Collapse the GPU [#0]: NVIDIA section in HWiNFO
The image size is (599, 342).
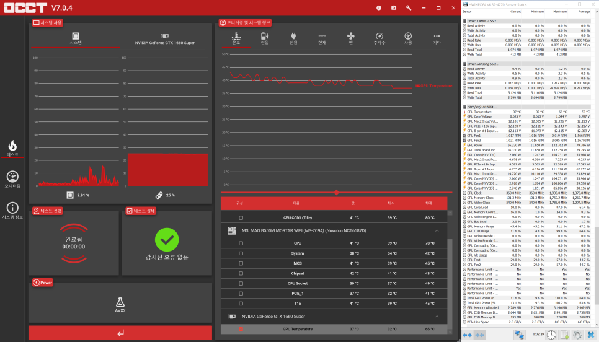pos(481,107)
